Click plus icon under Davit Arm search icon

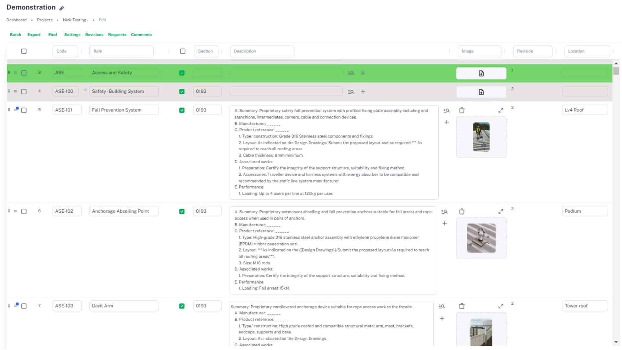(x=442, y=319)
